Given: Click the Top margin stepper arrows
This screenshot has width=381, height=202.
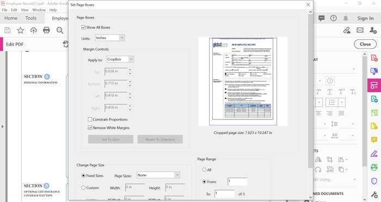Looking at the screenshot, I should tap(130, 72).
